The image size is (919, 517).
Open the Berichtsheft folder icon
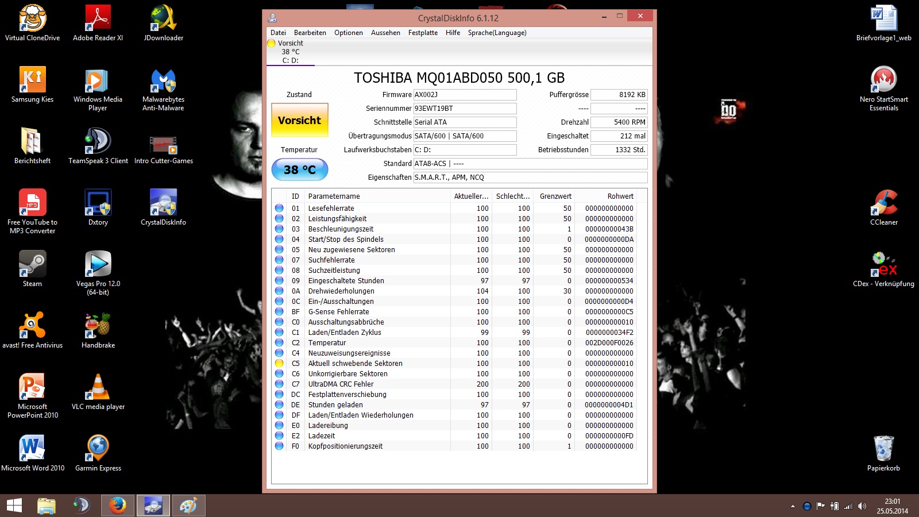click(x=33, y=146)
